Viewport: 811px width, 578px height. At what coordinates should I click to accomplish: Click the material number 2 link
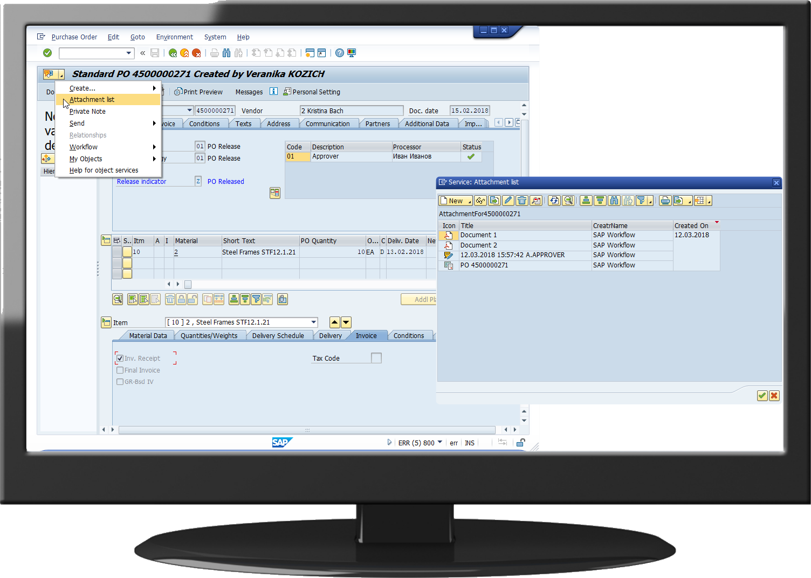pos(176,252)
